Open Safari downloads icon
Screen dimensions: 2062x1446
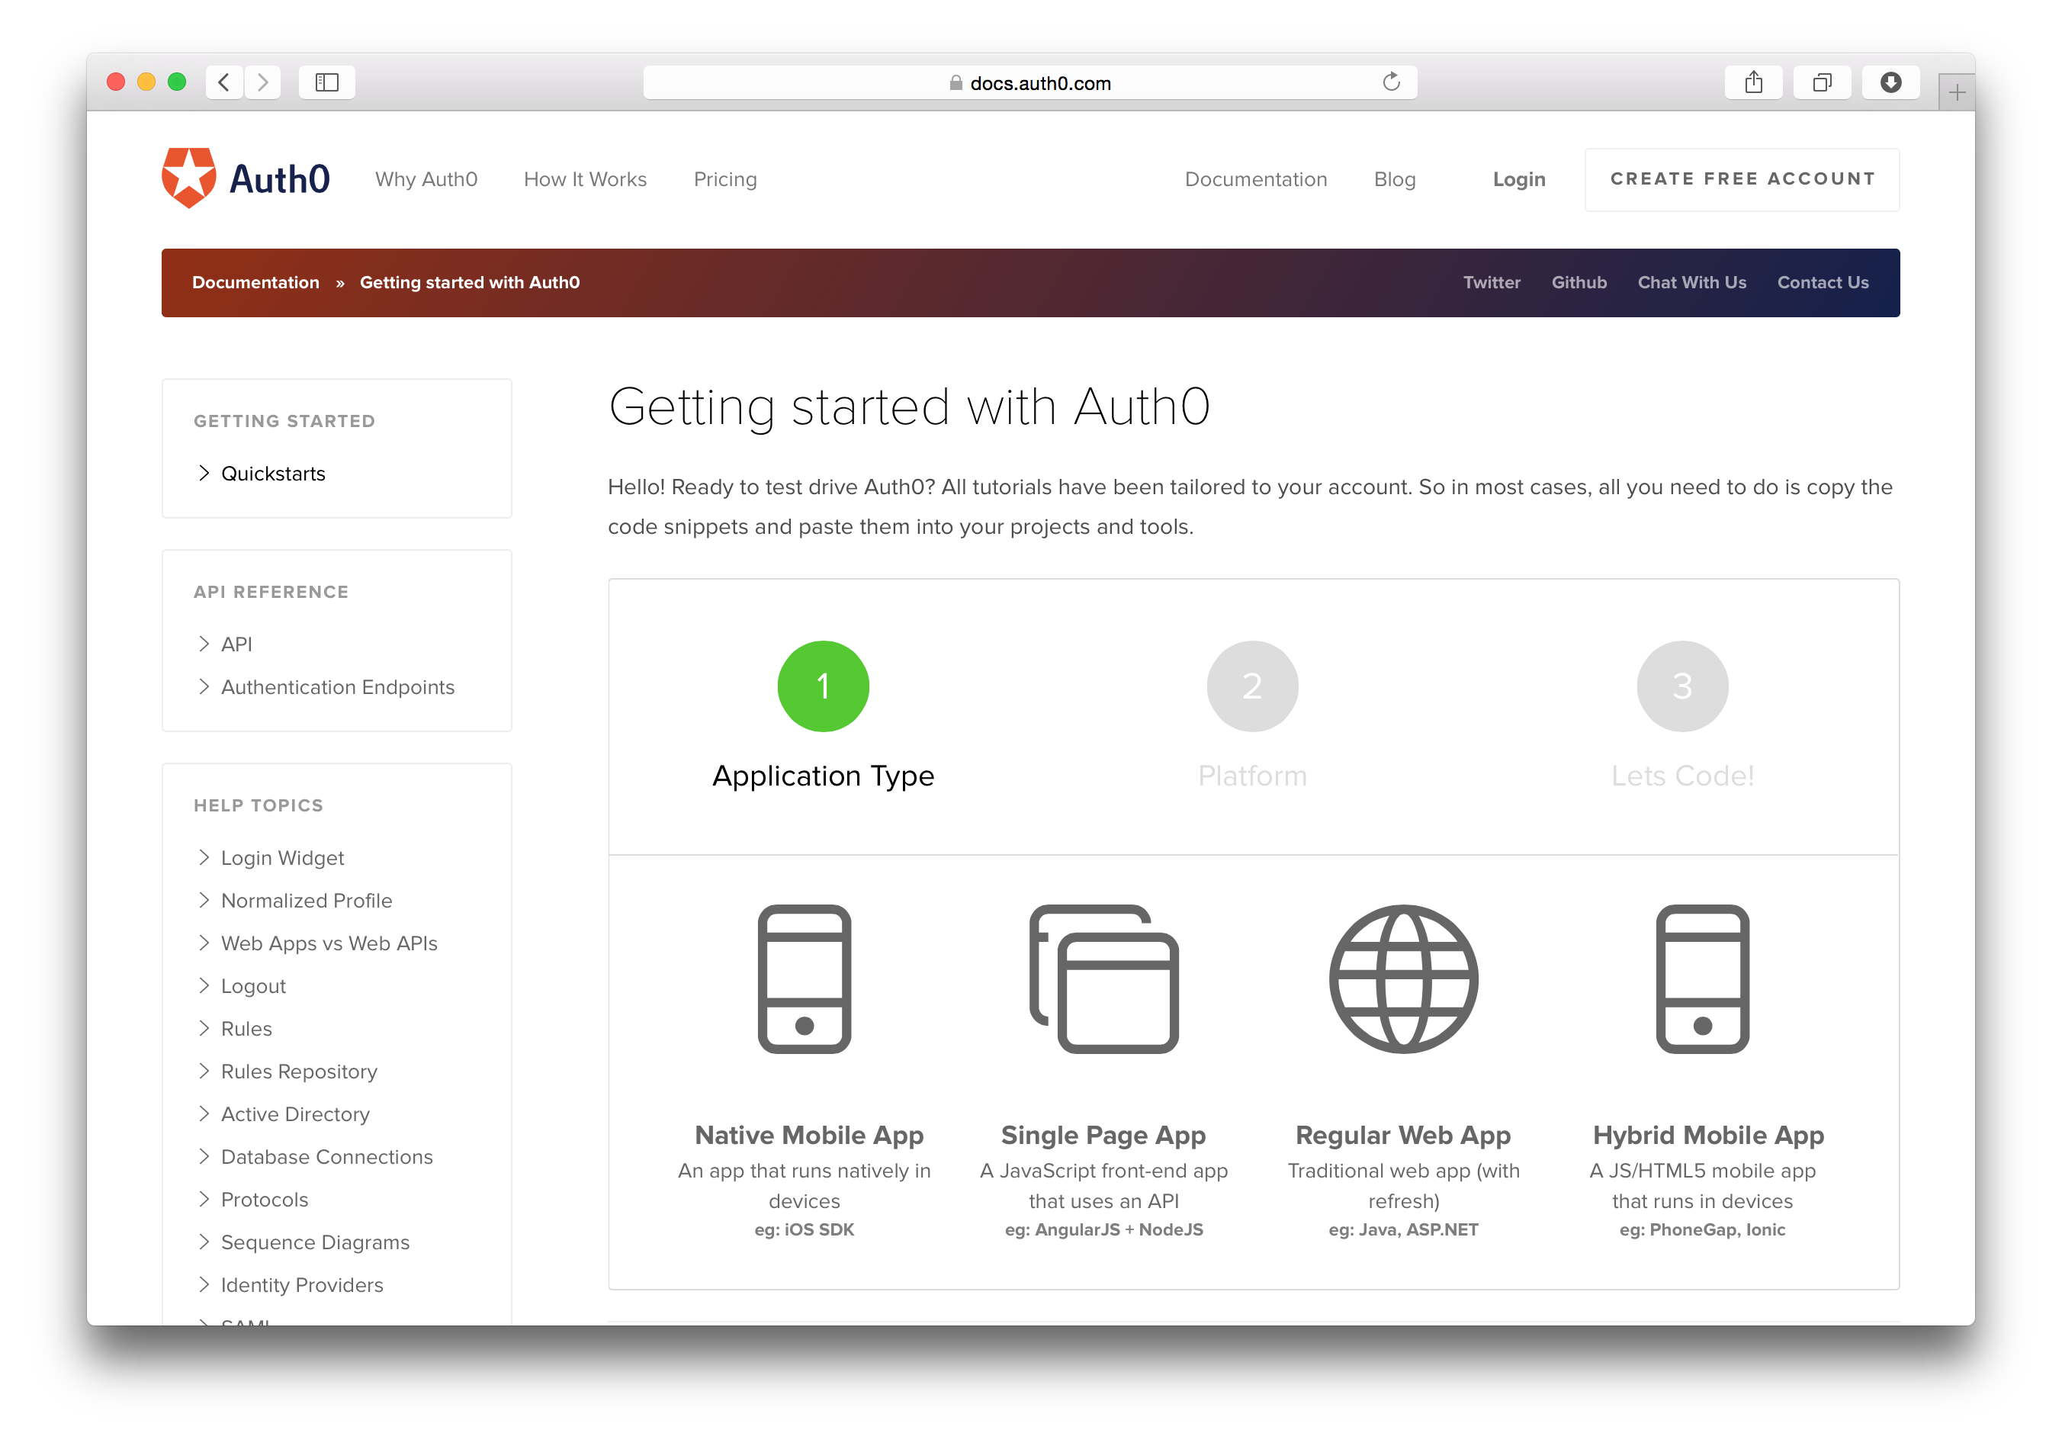pos(1890,82)
